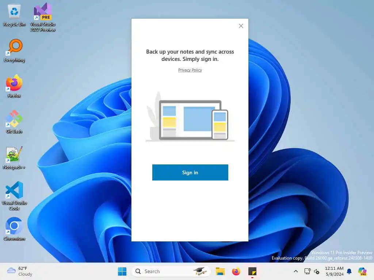Viewport: 374px width, 280px height.
Task: Select the Chromium desktop shortcut
Action: [14, 229]
